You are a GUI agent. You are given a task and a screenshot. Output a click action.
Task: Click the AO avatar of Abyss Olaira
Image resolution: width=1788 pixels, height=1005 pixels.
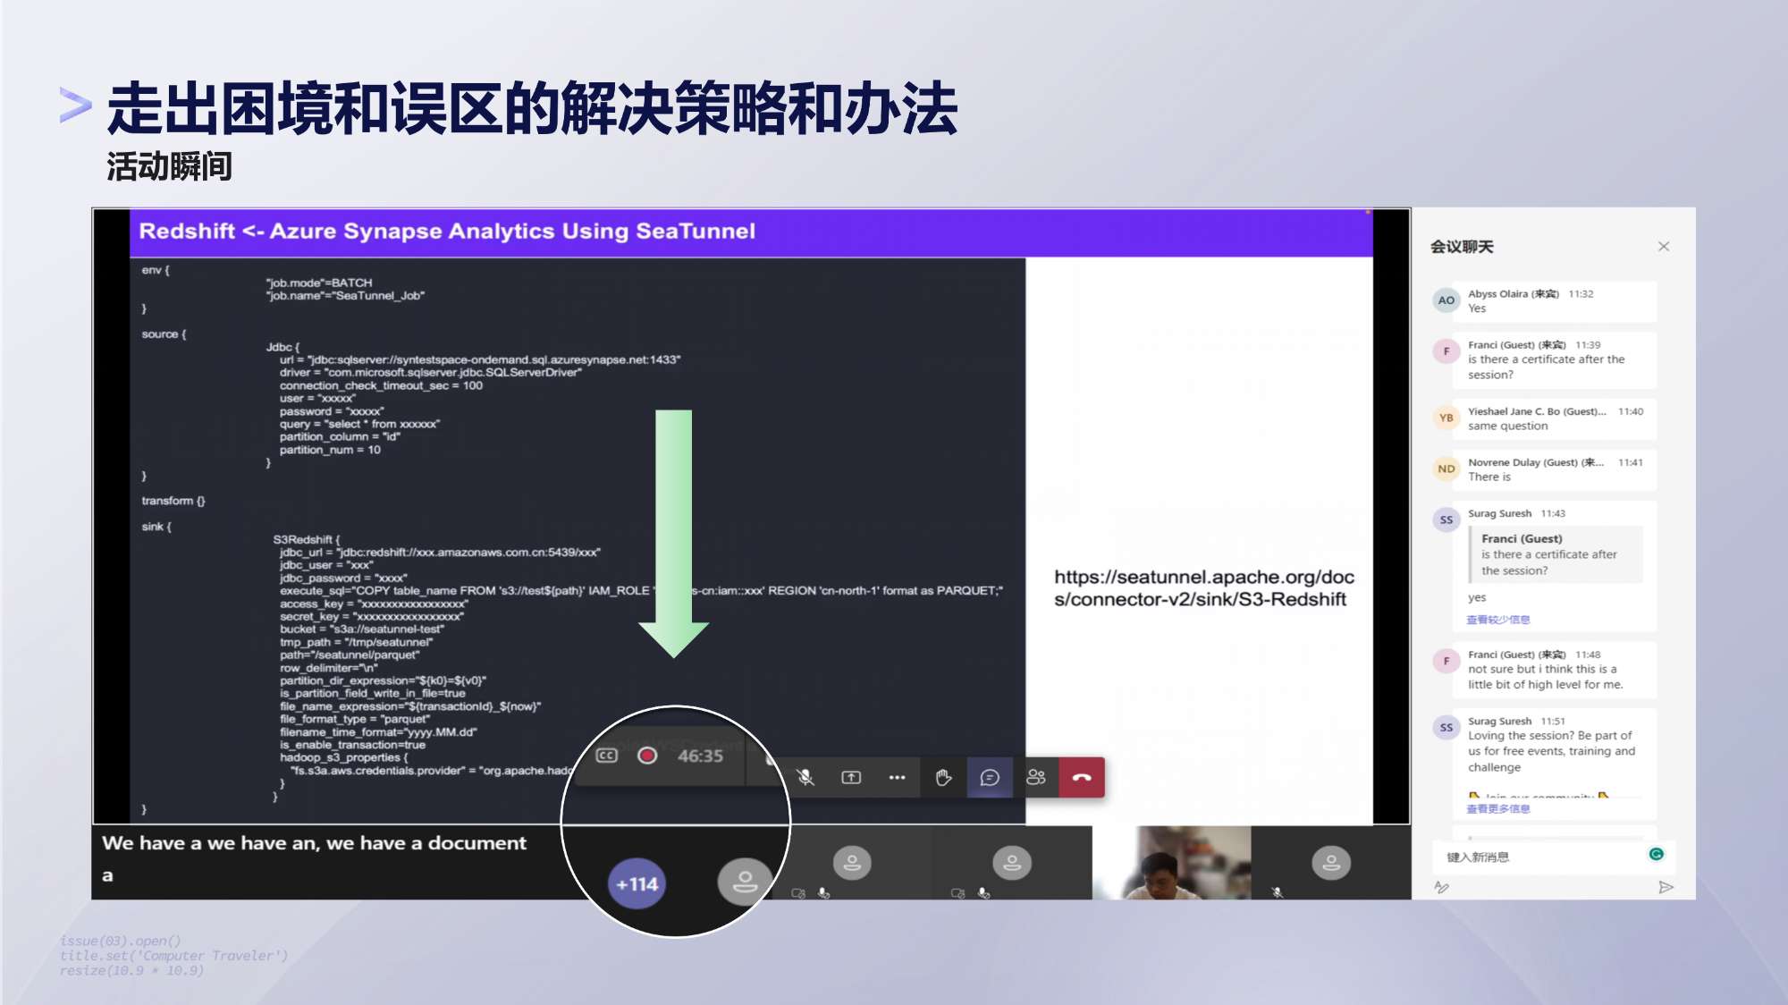tap(1446, 300)
